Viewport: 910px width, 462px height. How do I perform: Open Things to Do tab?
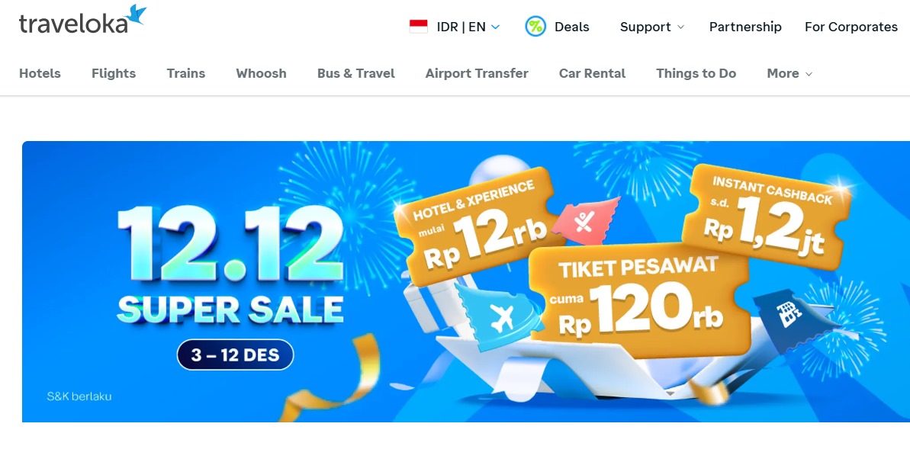click(696, 74)
